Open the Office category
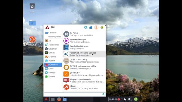This screenshot has width=182, height=102. 53,69
